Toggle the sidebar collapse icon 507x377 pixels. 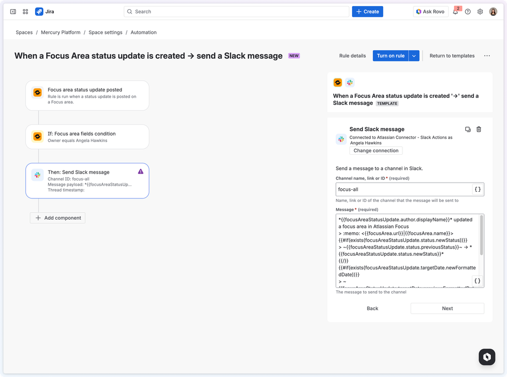click(13, 12)
